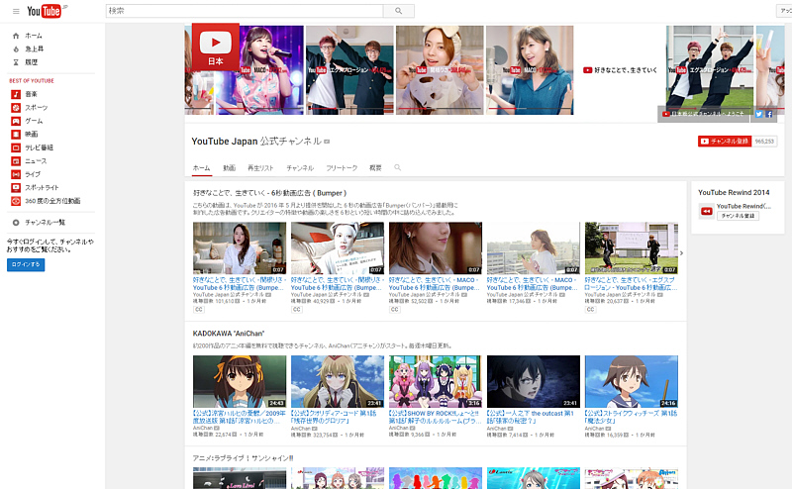Click the search magnifier button

coord(399,11)
